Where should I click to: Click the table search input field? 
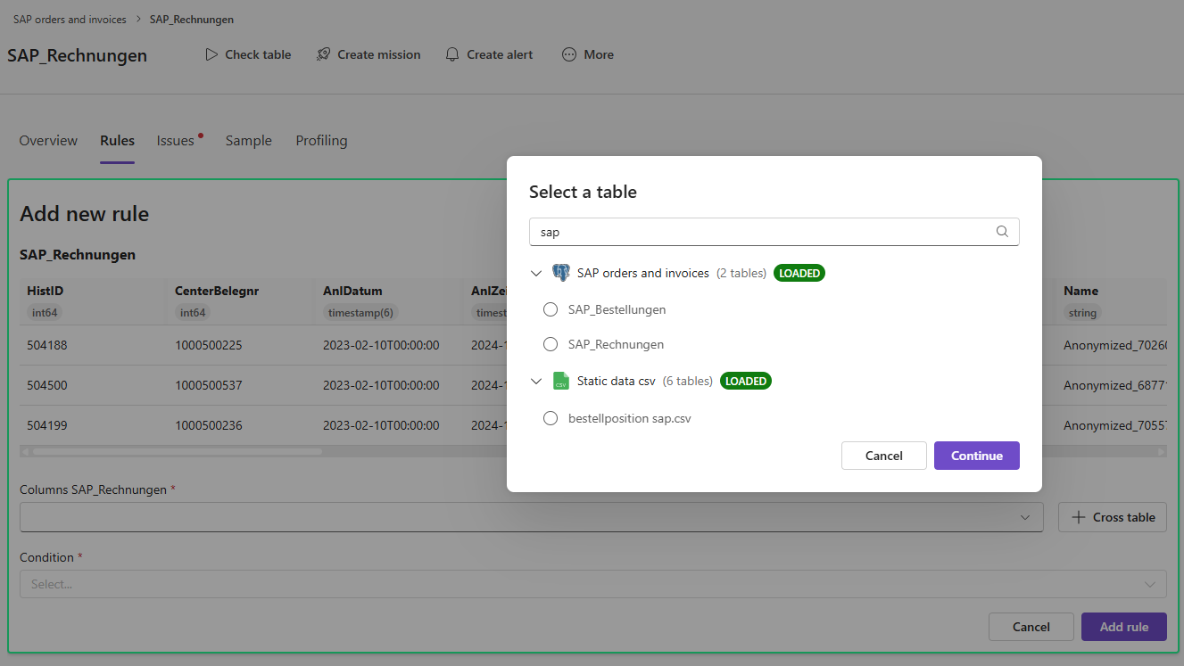pyautogui.click(x=763, y=232)
